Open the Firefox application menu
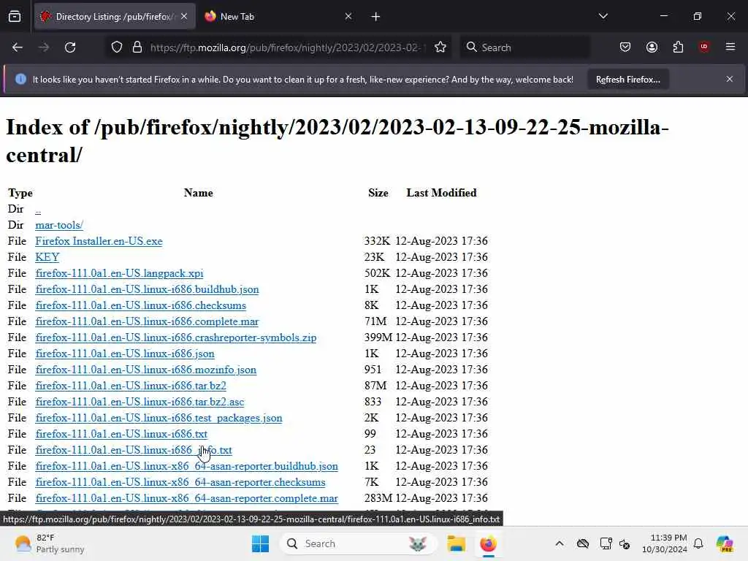Screen dimensions: 748x561 [x=730, y=47]
